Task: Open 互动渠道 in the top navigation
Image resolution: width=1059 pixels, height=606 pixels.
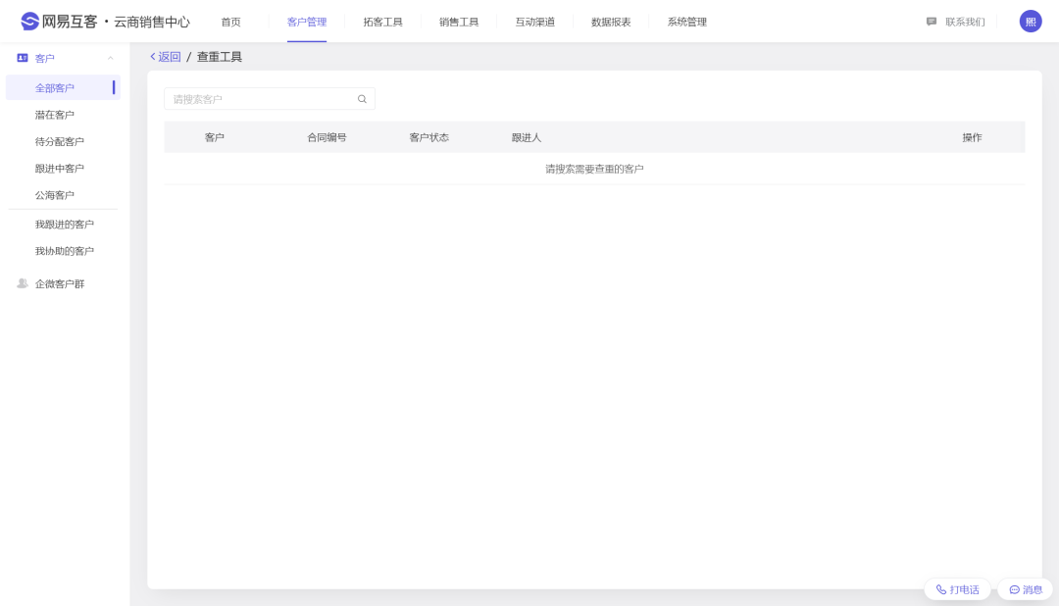Action: (x=534, y=22)
